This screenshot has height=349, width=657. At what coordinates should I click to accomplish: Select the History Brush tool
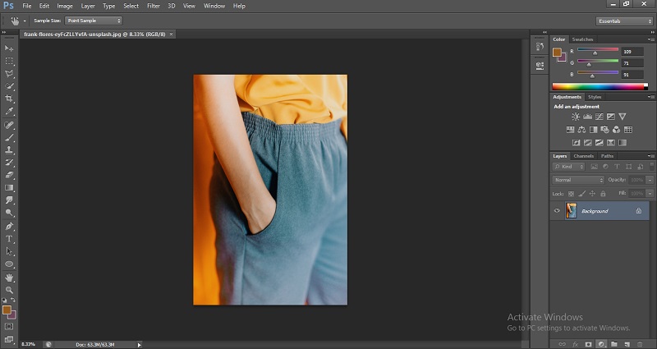[x=9, y=162]
